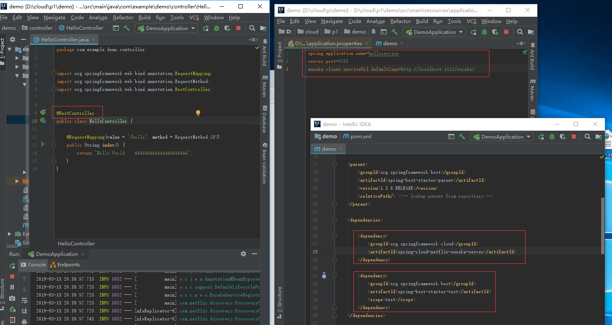The height and width of the screenshot is (325, 612).
Task: Click the yellow lightbulb intention icon
Action: click(x=198, y=113)
